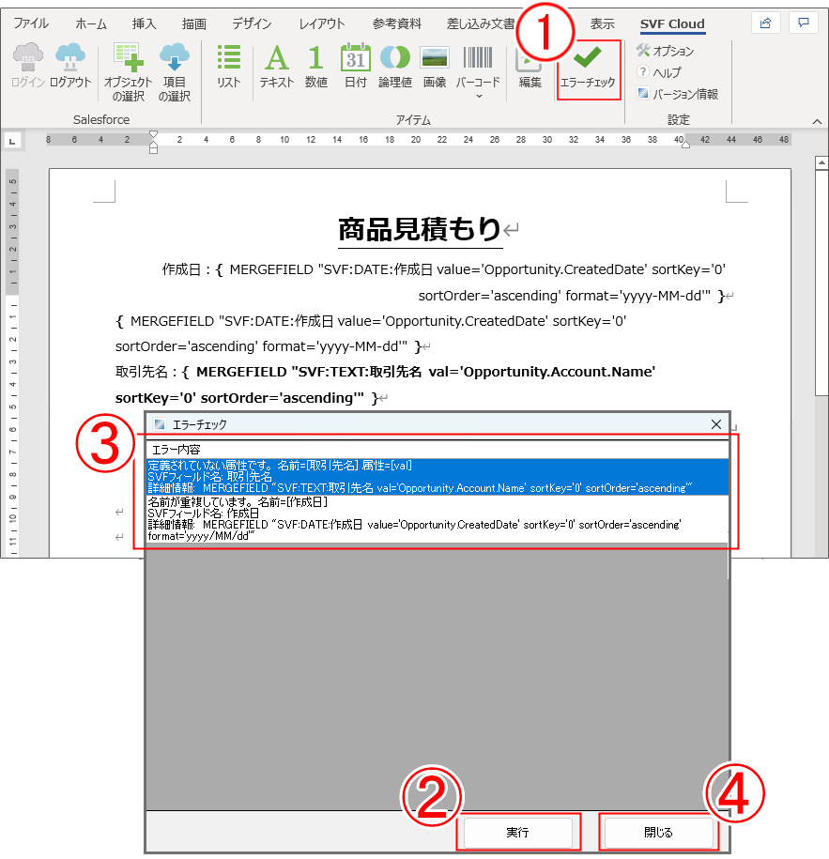Click the ログアウト cloud icon

pyautogui.click(x=70, y=57)
